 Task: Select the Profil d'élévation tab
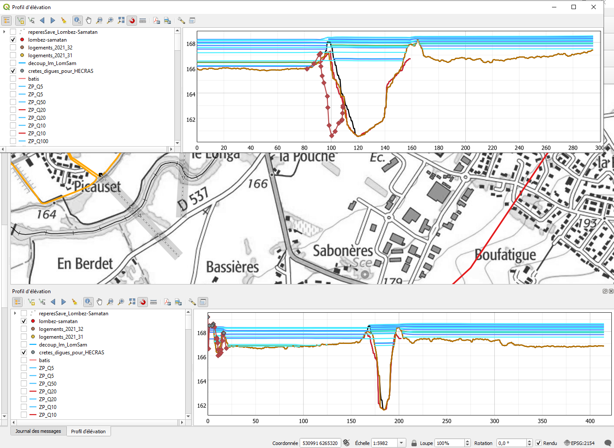click(88, 431)
